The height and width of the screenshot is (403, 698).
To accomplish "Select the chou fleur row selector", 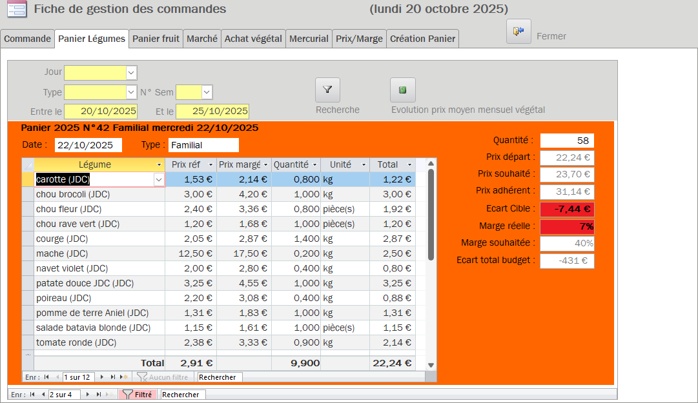I will [x=28, y=209].
